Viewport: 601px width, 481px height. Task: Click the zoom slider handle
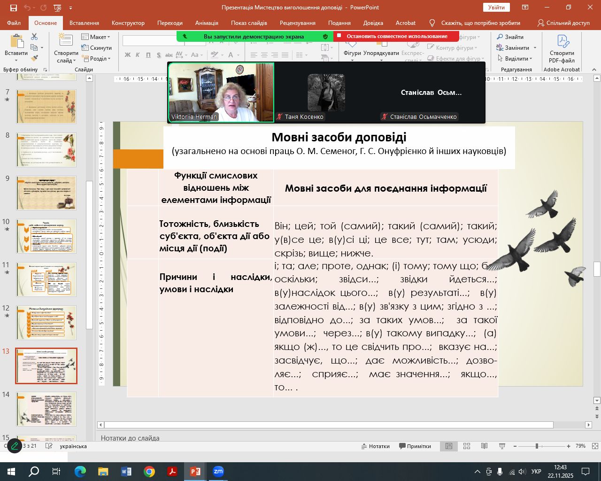pyautogui.click(x=537, y=446)
